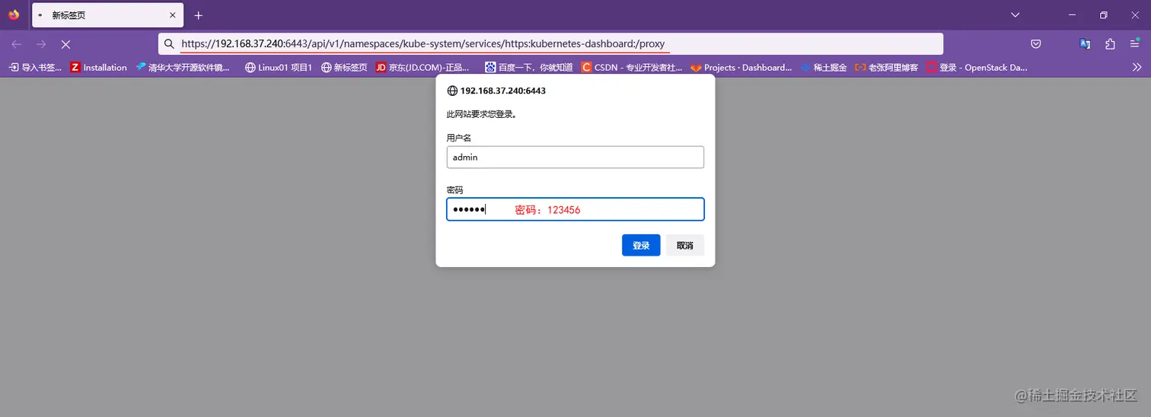Click the search magnifier in address bar
Screen dimensions: 1151x417
pos(170,44)
